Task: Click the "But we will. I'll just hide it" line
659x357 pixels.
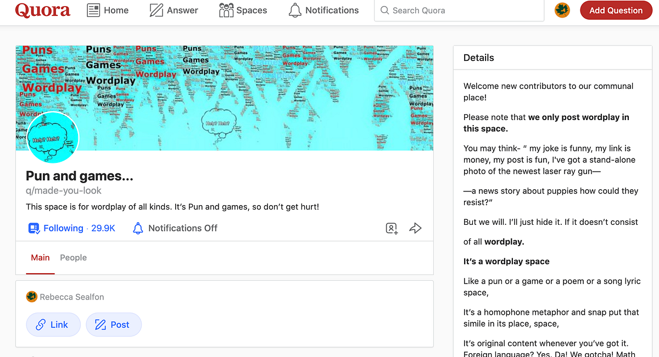Action: (551, 222)
